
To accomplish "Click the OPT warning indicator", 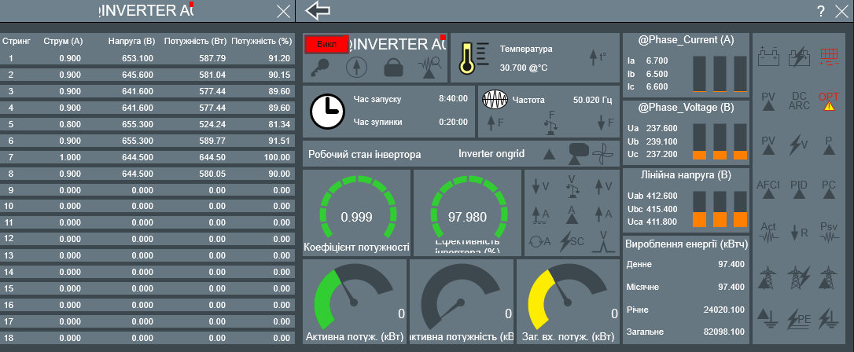I will [x=828, y=101].
